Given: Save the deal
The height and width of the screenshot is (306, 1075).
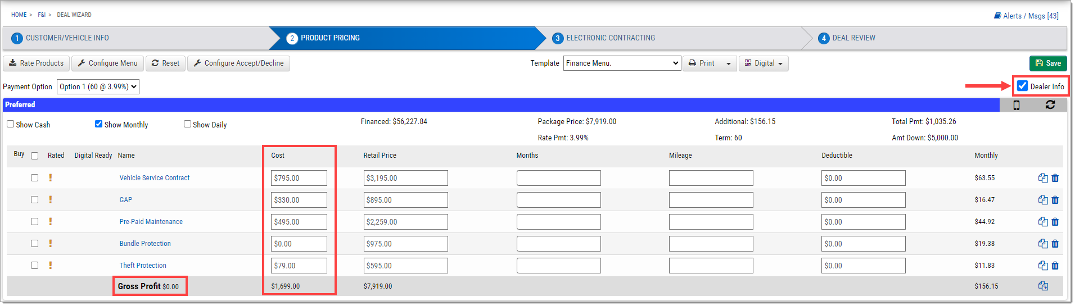Looking at the screenshot, I should point(1048,63).
